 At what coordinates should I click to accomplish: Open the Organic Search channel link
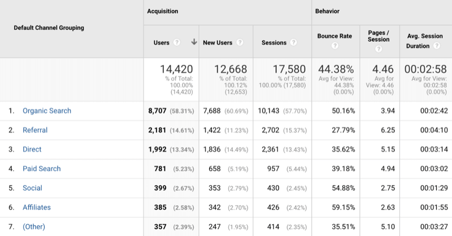coord(46,111)
